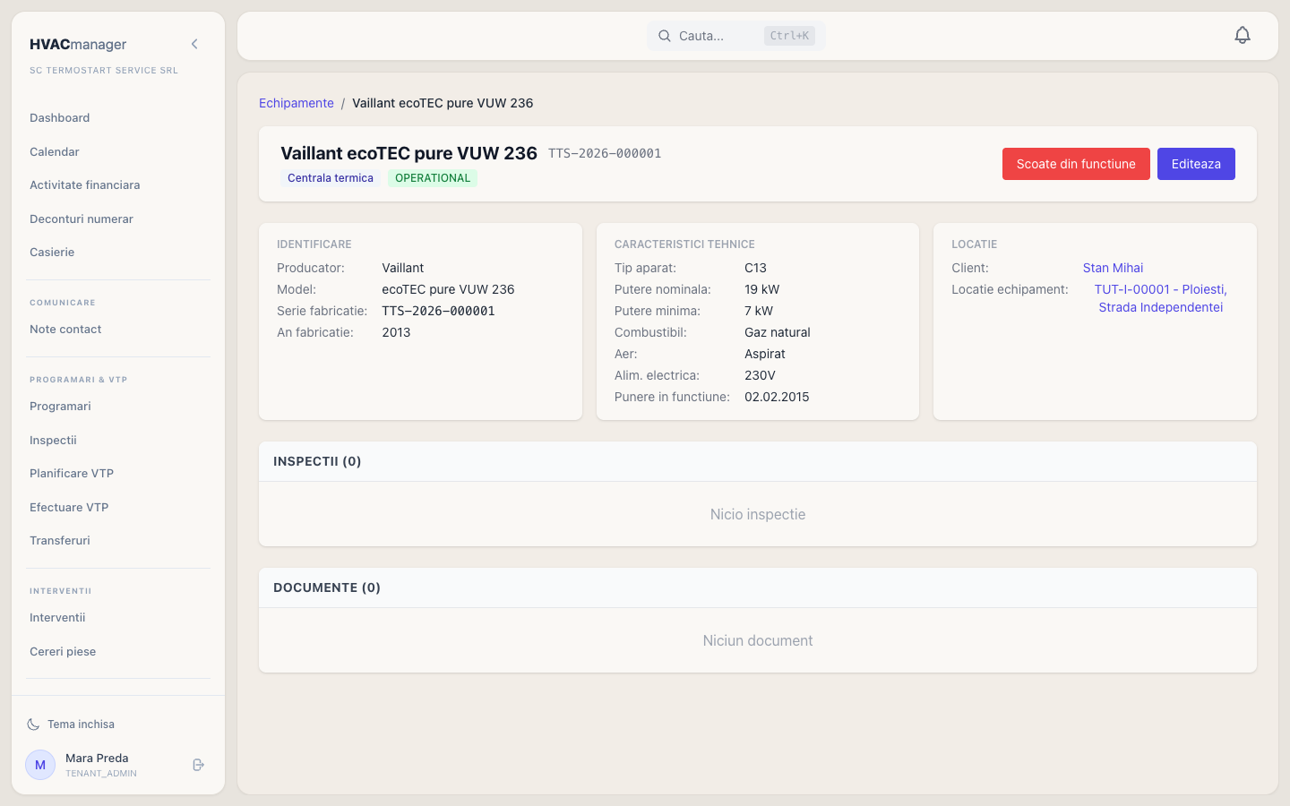Click the TTS-2026-000001 code beside title
This screenshot has width=1290, height=806.
(x=605, y=154)
